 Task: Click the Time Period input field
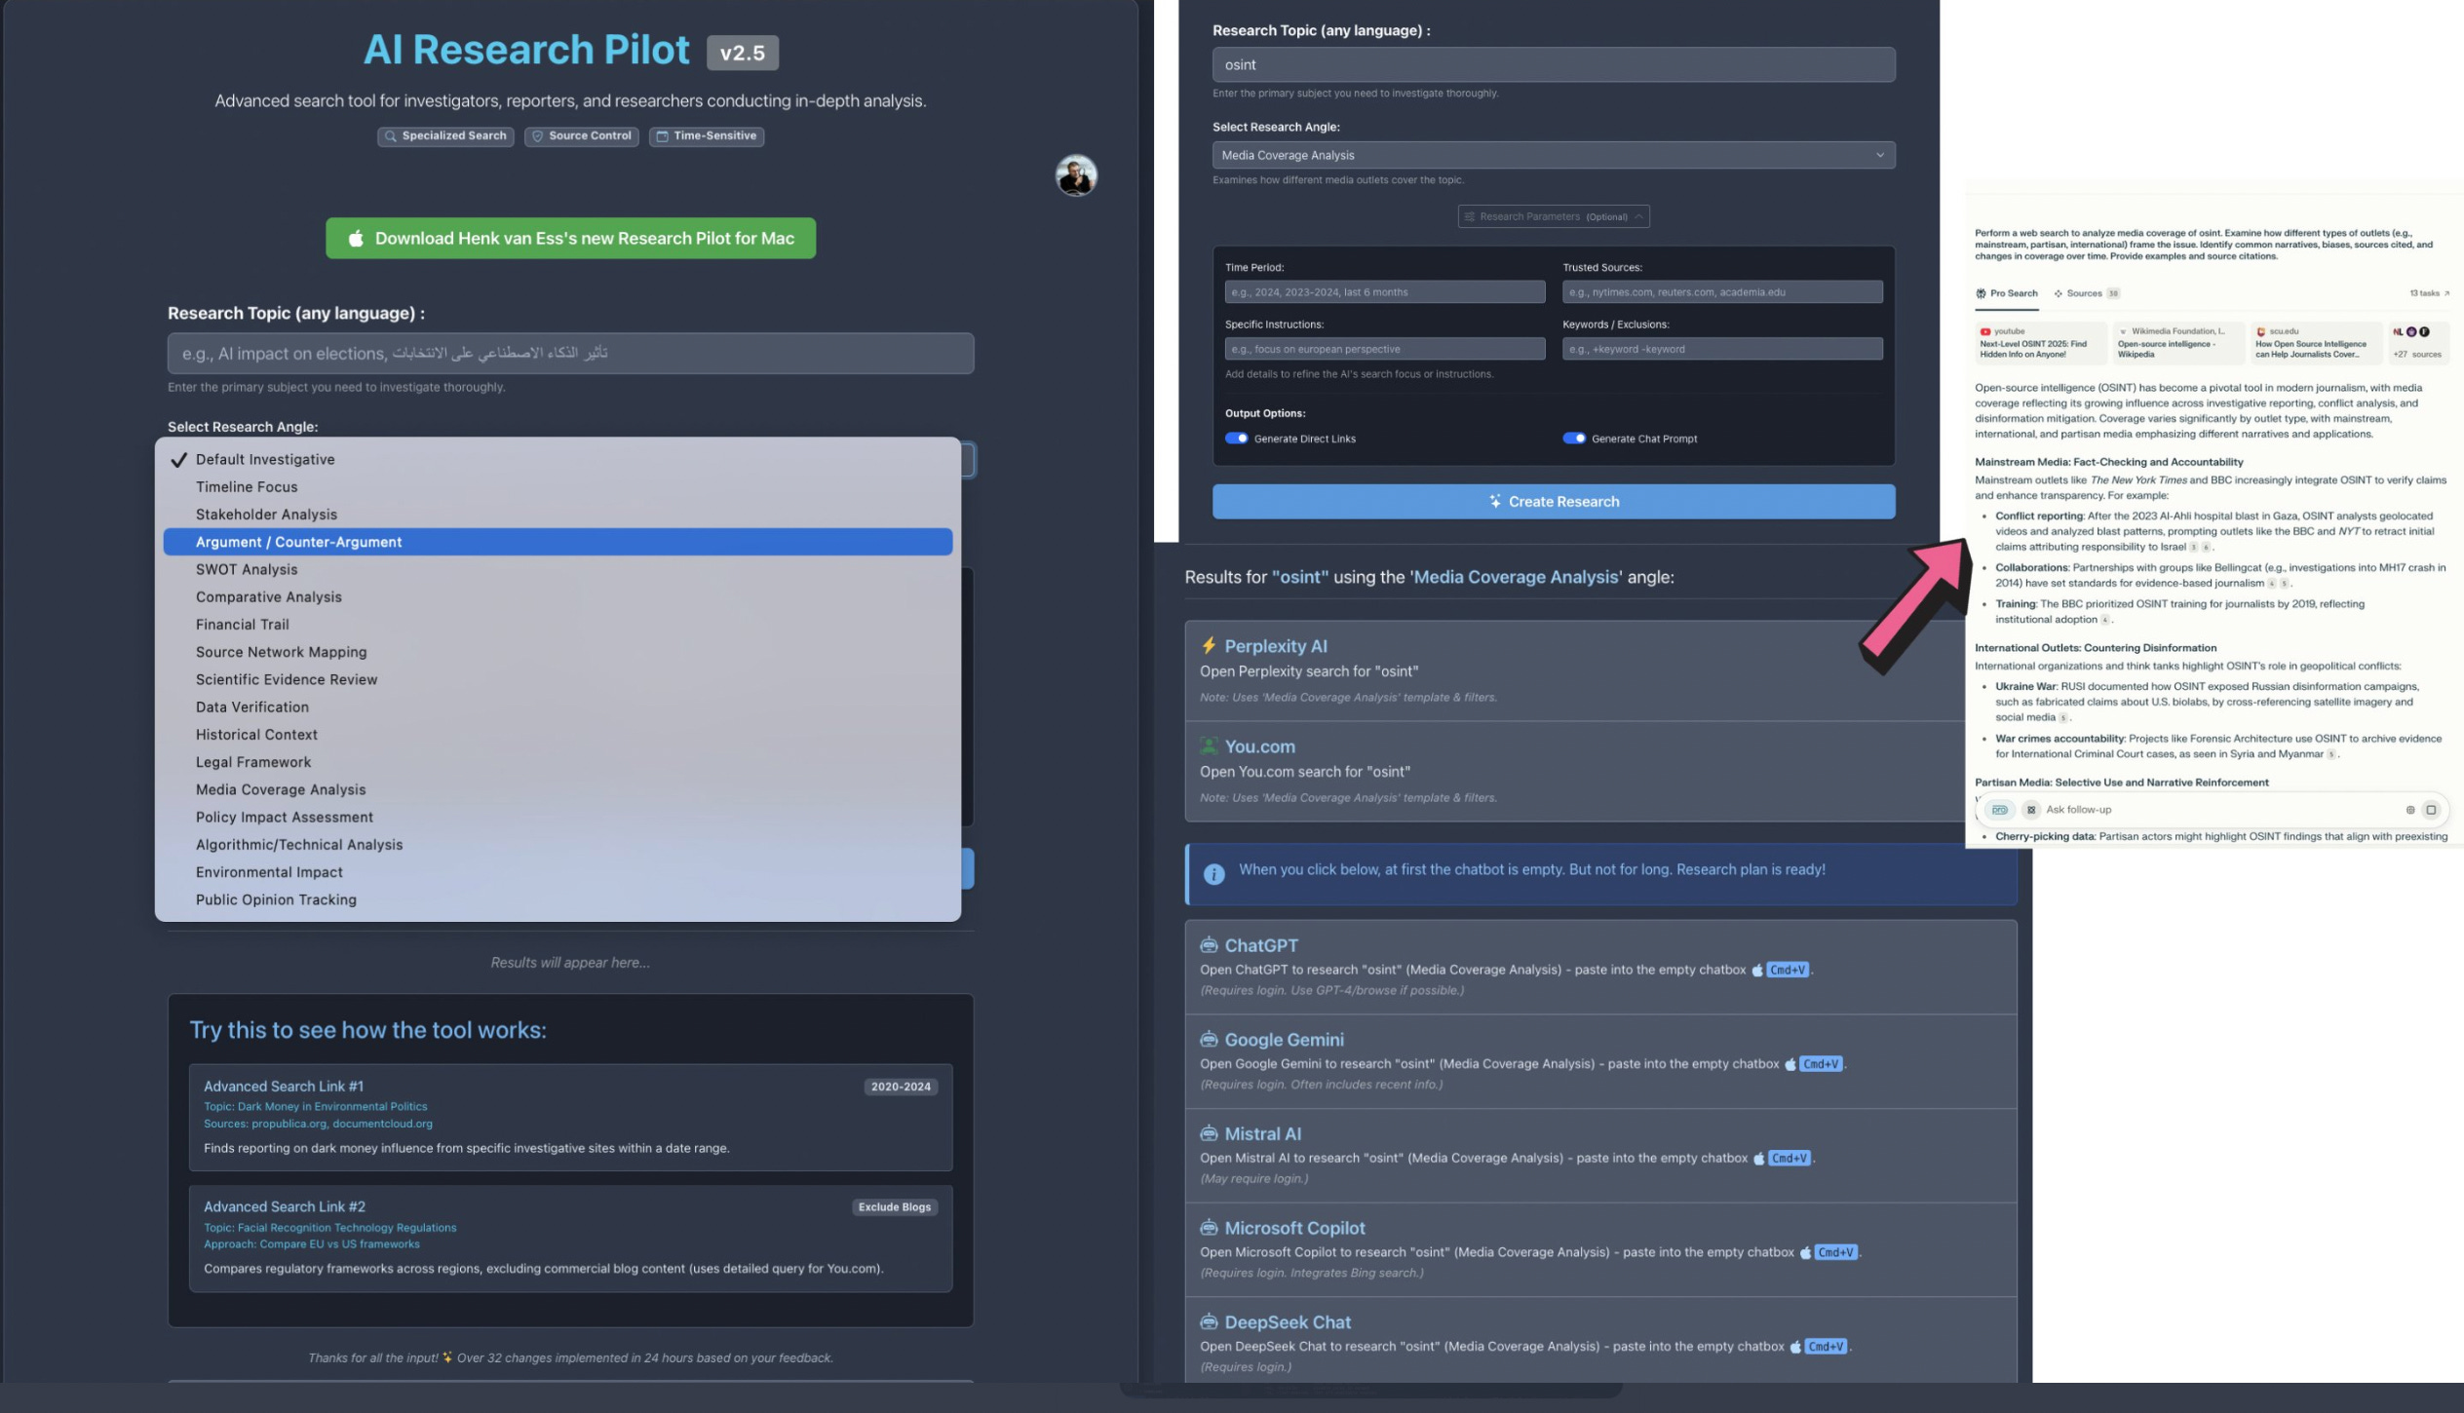point(1384,292)
